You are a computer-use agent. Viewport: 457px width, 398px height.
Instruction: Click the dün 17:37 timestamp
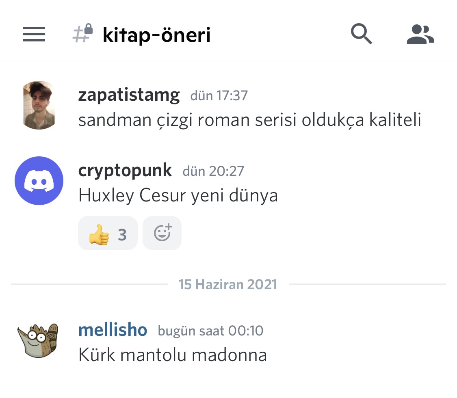pos(219,96)
